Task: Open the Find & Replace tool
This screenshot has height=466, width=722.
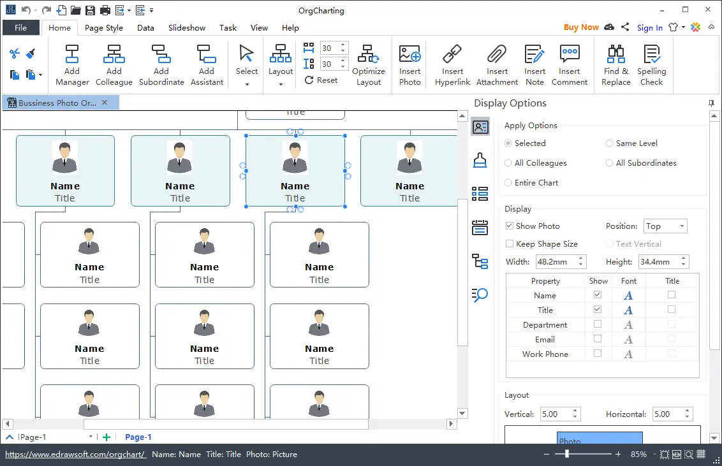Action: pyautogui.click(x=615, y=64)
